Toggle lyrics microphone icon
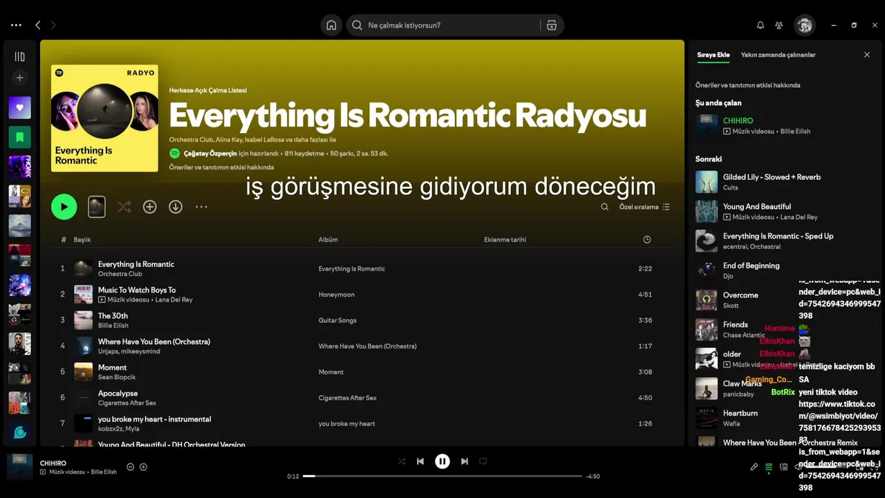 point(754,467)
